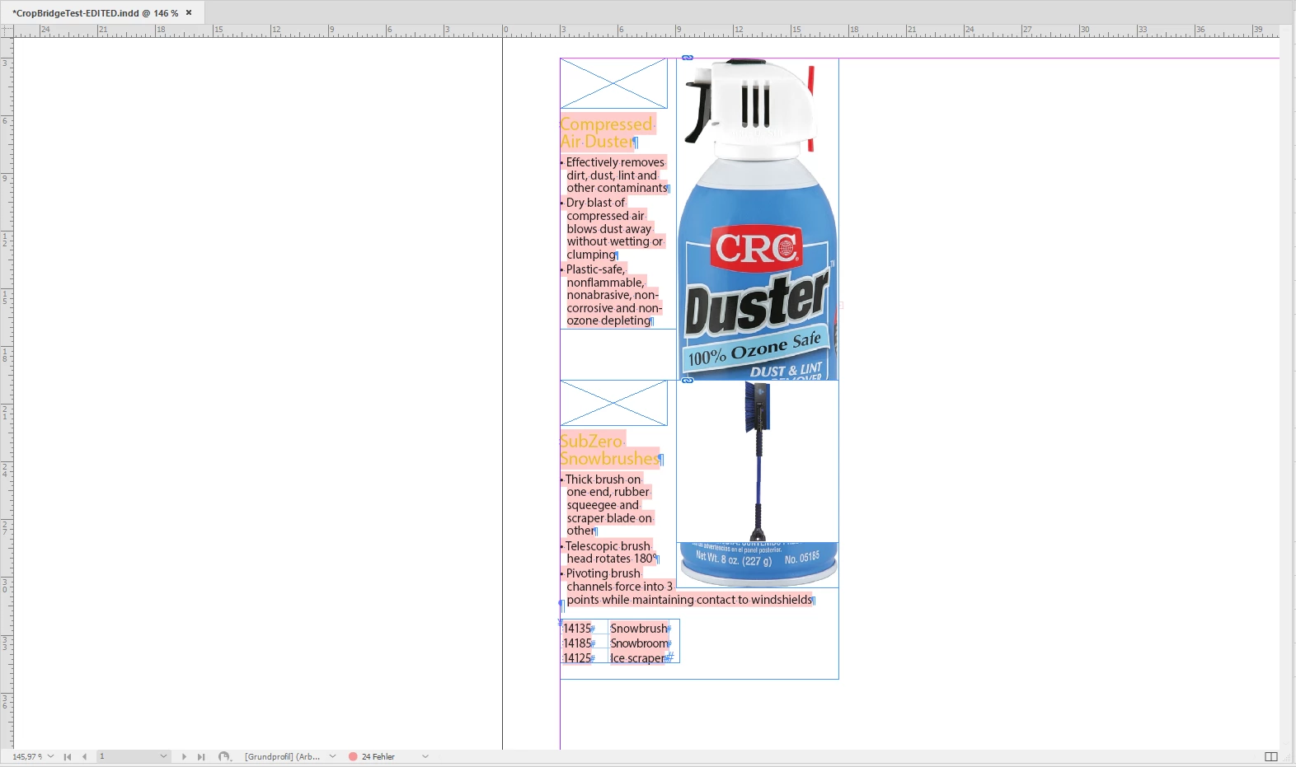This screenshot has width=1296, height=767.
Task: Click the zoom percentage field 145,97
Action: 26,756
